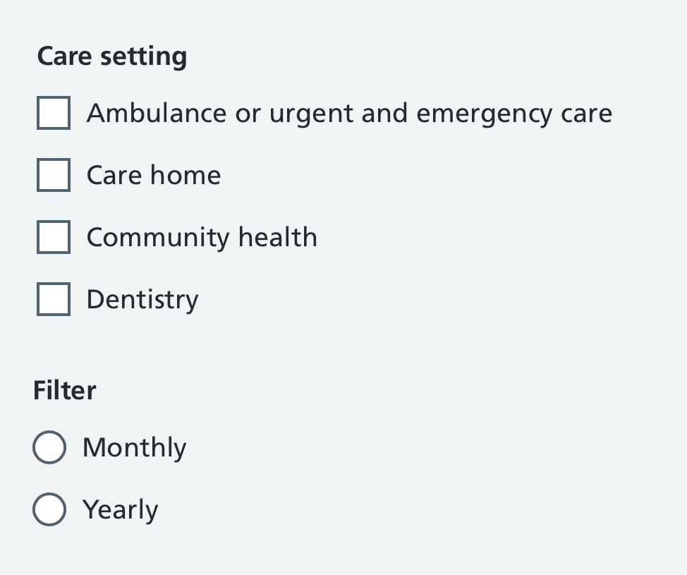Switch frequency filter to Monthly

coord(49,447)
